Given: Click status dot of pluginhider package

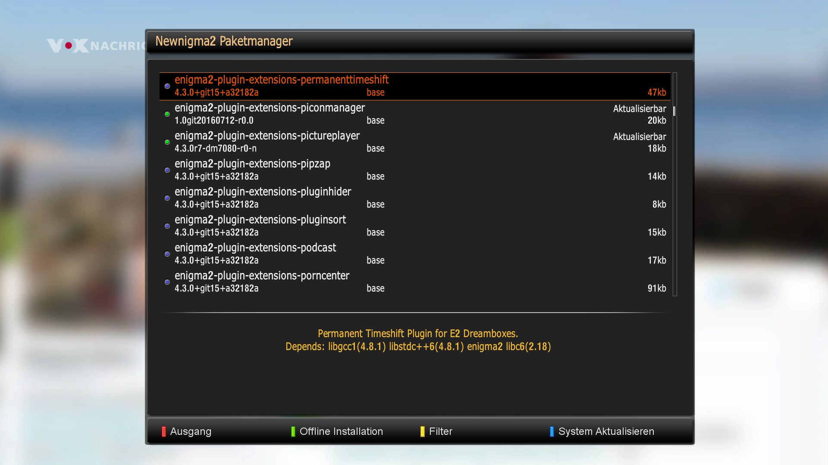Looking at the screenshot, I should pyautogui.click(x=167, y=198).
